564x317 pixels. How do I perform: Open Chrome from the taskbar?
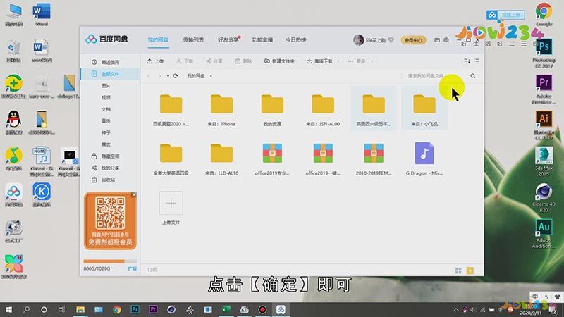click(x=116, y=309)
